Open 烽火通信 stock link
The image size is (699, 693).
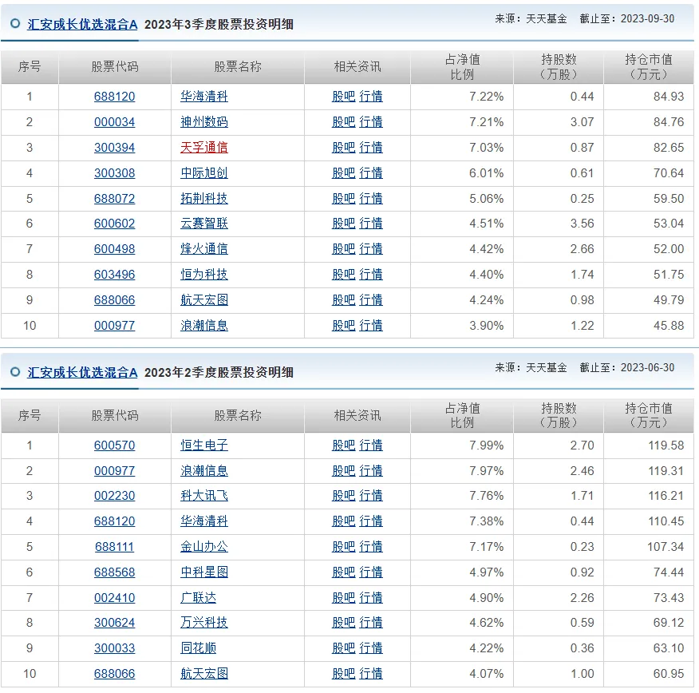point(204,249)
